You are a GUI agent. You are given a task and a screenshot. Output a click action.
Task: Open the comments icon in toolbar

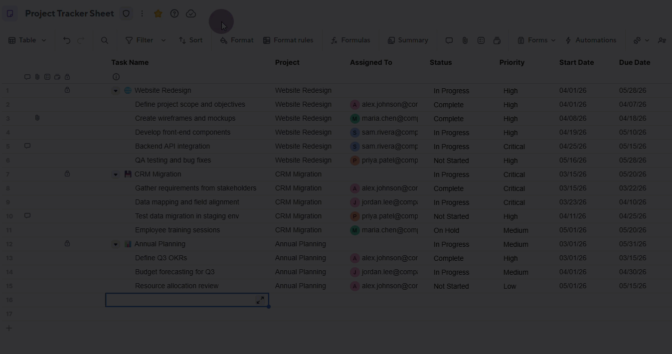click(x=449, y=40)
